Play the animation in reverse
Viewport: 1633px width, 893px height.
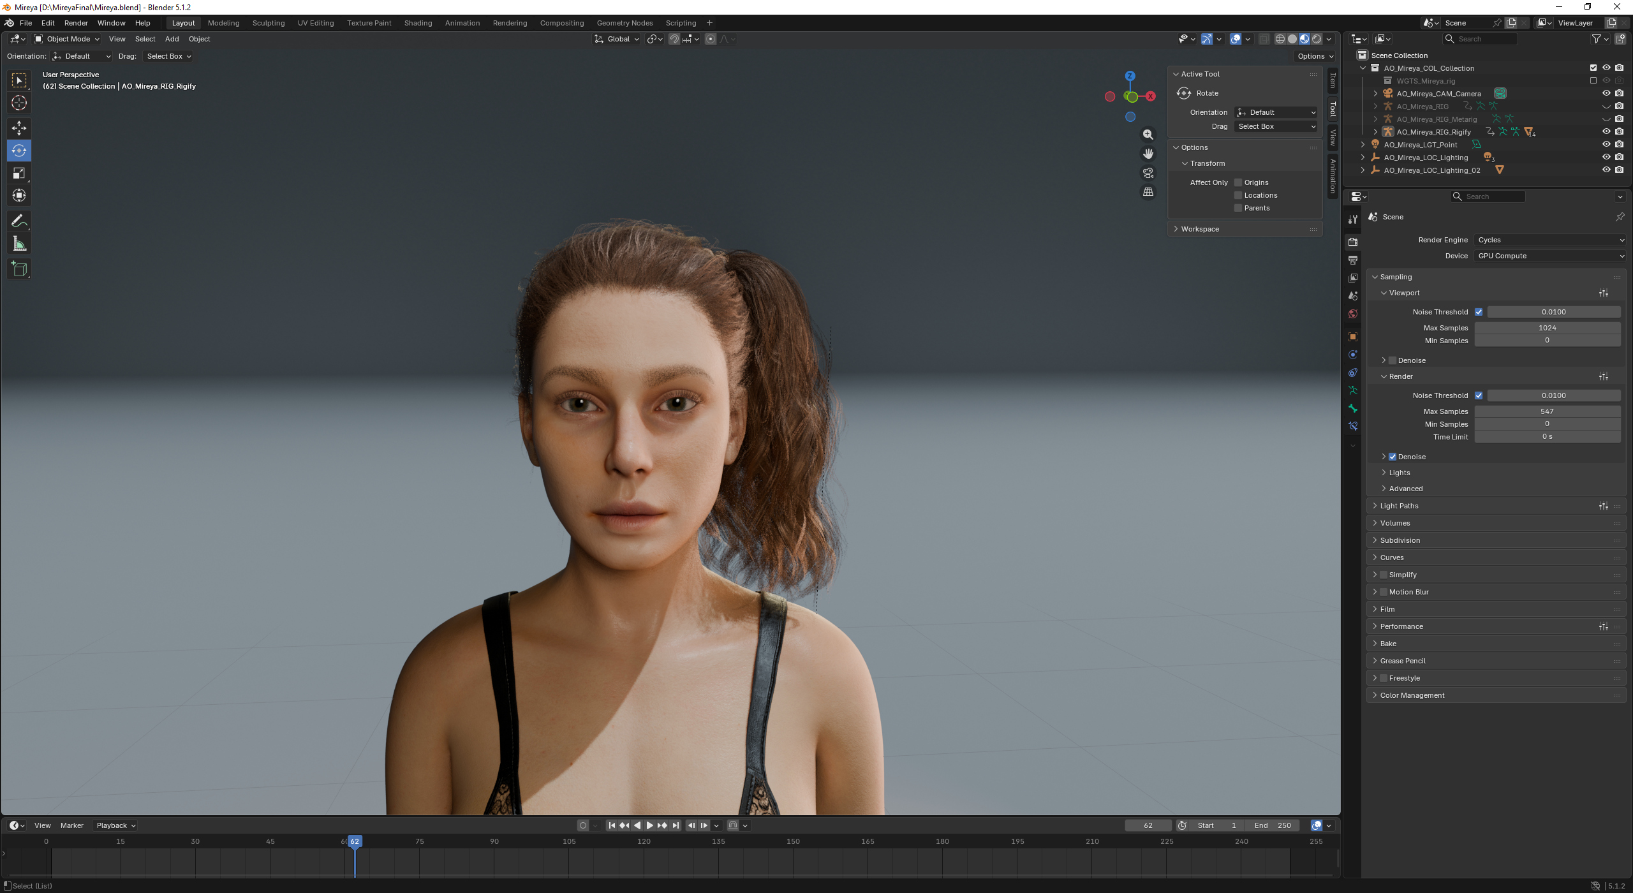click(x=637, y=825)
